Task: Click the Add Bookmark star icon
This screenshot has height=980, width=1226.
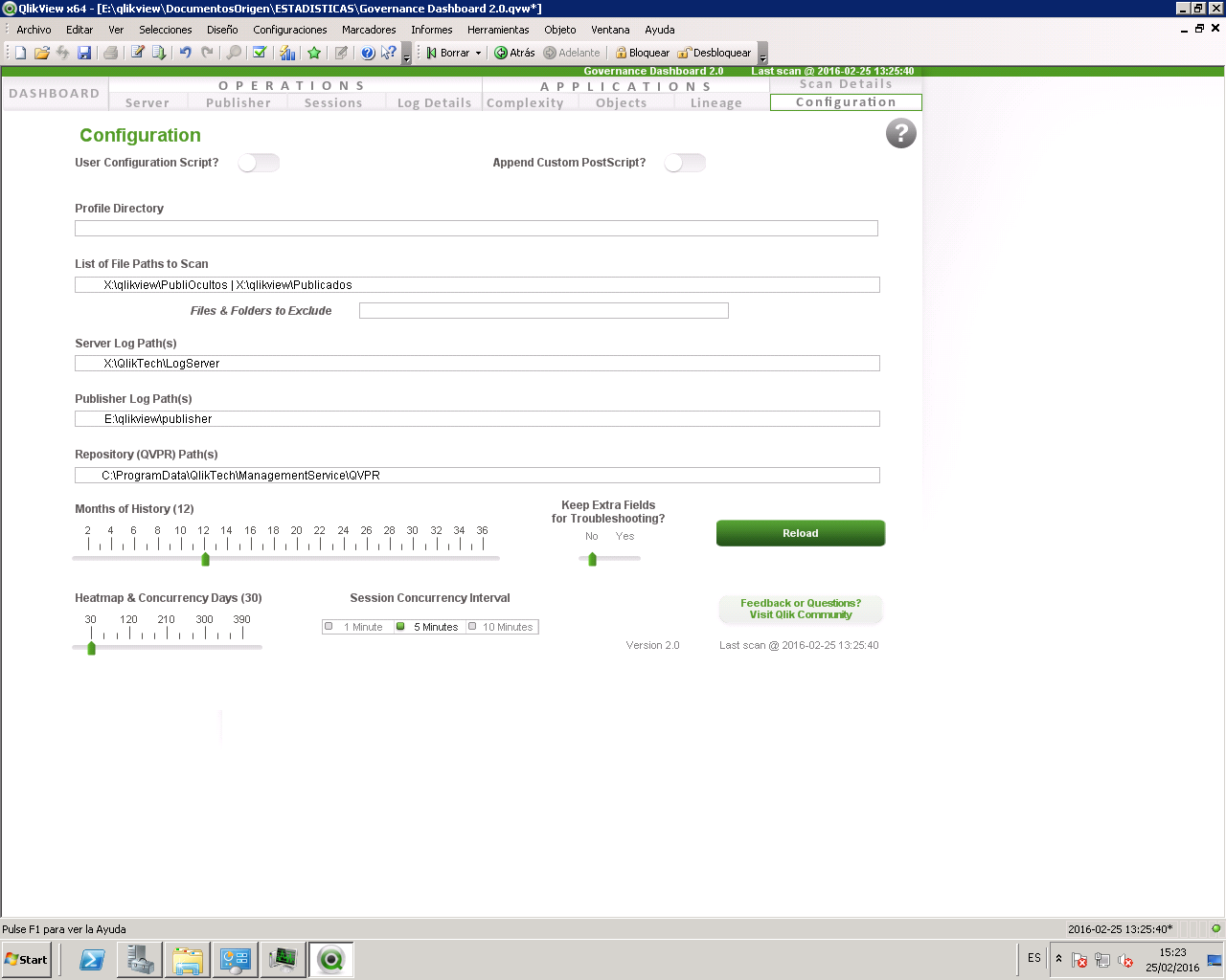Action: tap(314, 53)
